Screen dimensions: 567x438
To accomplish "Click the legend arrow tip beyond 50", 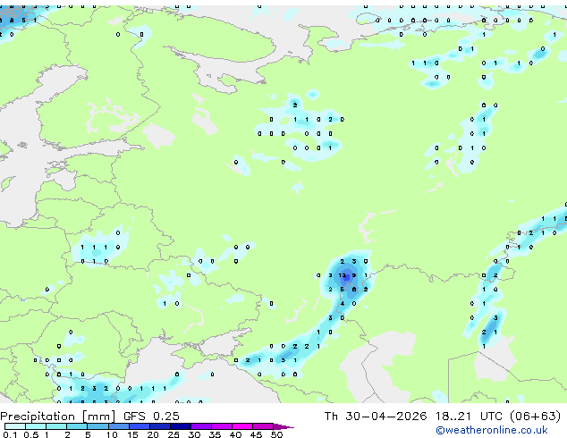I will point(283,427).
